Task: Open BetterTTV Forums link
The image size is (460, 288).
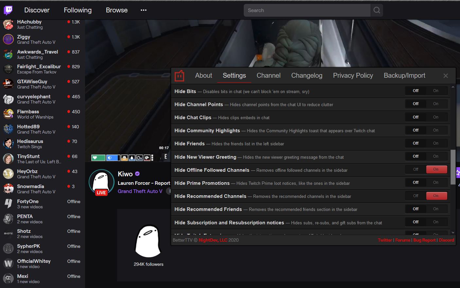Action: click(403, 240)
